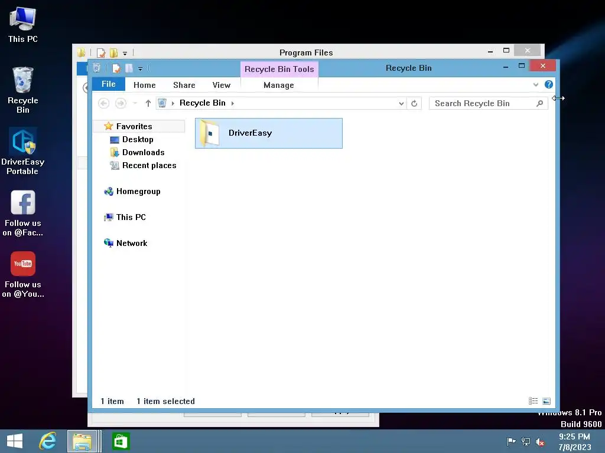Click New folder quick access icon in Recycle Bin
The width and height of the screenshot is (605, 453).
(129, 68)
